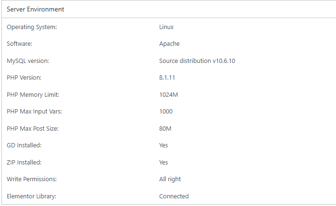
Task: Click the Software row label
Action: (19, 44)
